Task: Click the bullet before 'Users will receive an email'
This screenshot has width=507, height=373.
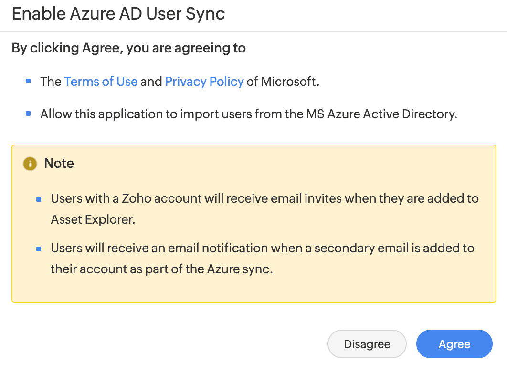Action: (39, 249)
